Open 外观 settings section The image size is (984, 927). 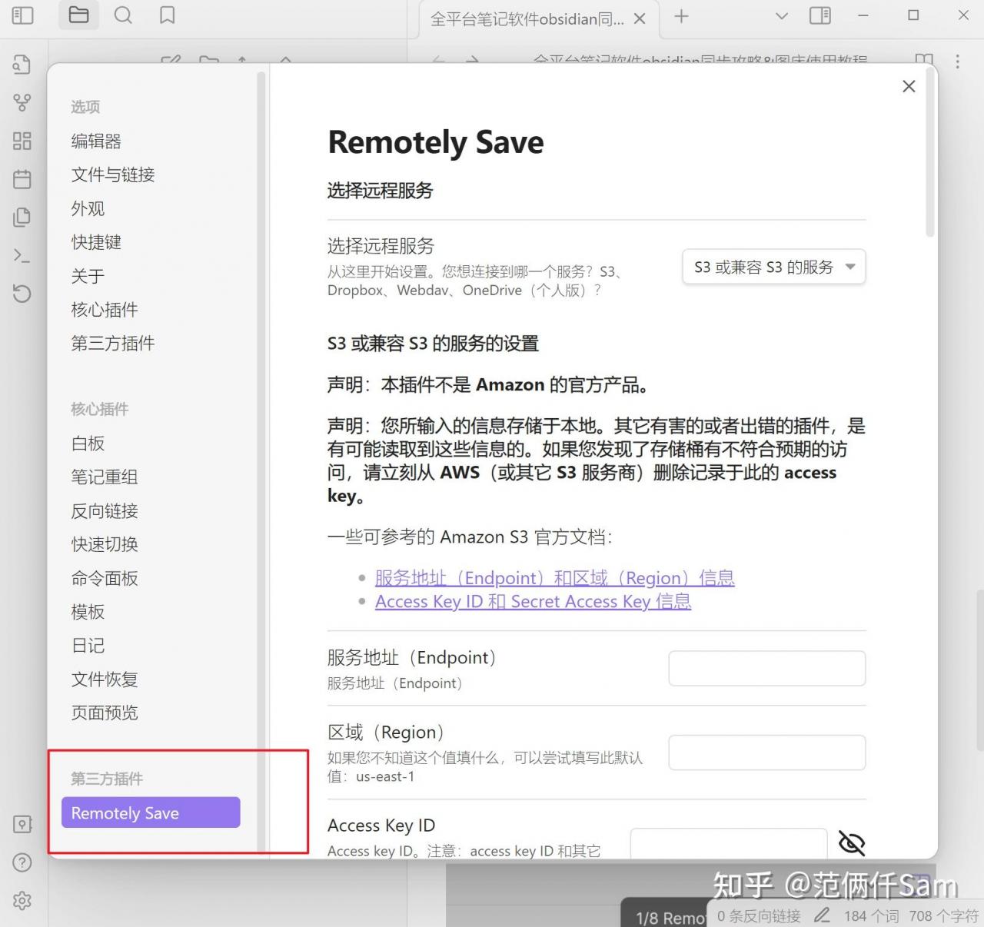[88, 208]
